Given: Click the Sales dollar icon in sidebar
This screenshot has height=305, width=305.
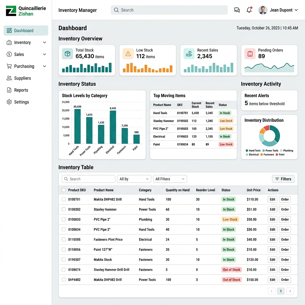Looking at the screenshot, I should [9, 54].
